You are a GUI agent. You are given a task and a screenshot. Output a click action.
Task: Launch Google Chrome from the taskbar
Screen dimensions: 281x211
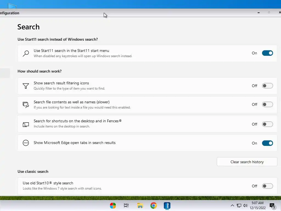[154, 206]
